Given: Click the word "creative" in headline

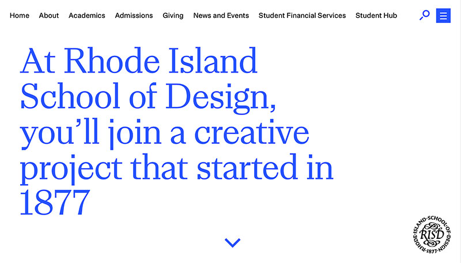Looking at the screenshot, I should pos(252,132).
